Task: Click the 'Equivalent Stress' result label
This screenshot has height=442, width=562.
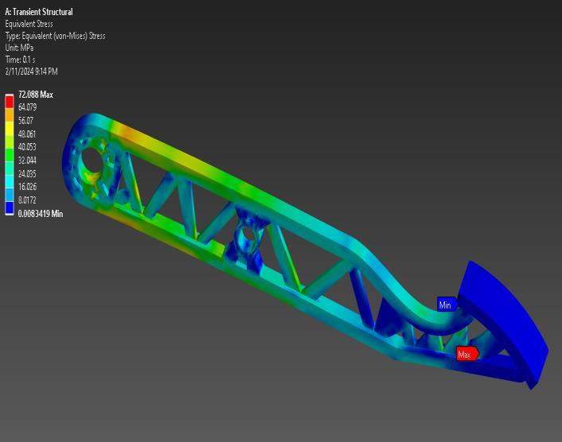Action: pyautogui.click(x=29, y=24)
